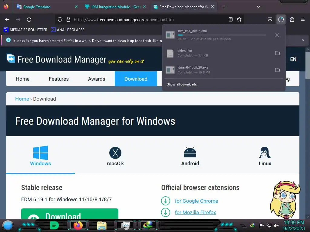Select the Android platform icon
Screen dimensions: 310x232
[190, 152]
